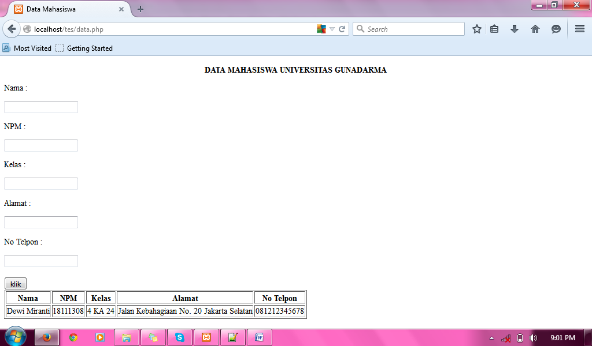Click the Nama input field
The height and width of the screenshot is (346, 592).
[x=41, y=107]
